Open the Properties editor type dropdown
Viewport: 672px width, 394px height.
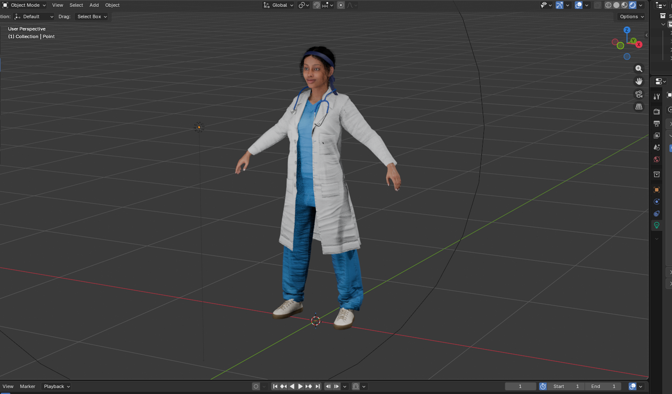coord(661,81)
